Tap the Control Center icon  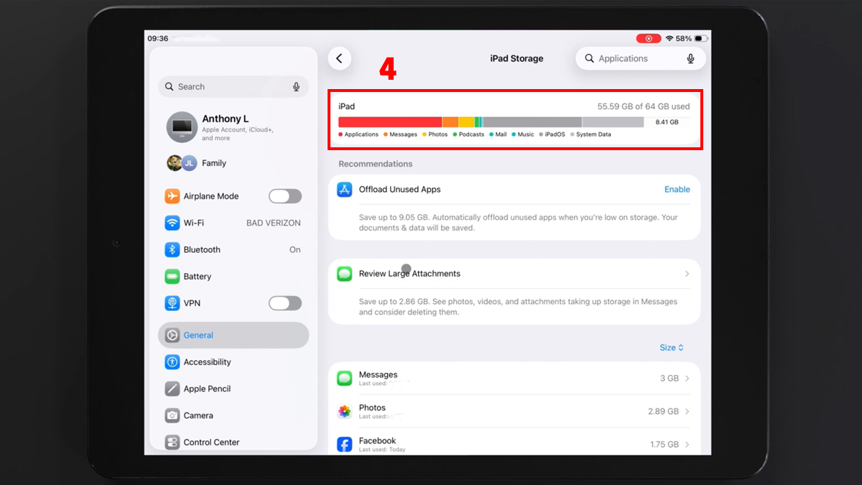click(x=172, y=442)
